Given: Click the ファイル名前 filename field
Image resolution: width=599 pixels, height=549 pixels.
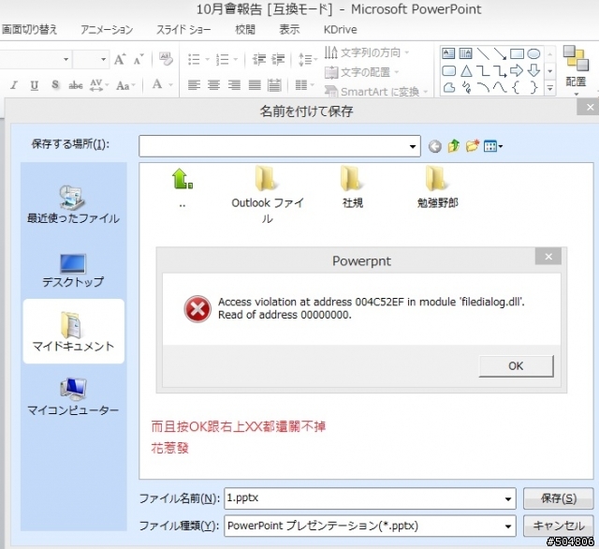Looking at the screenshot, I should [x=370, y=498].
